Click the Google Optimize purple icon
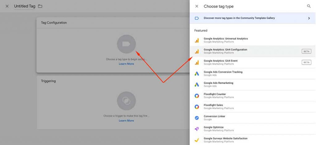The image size is (316, 145). pos(197,129)
